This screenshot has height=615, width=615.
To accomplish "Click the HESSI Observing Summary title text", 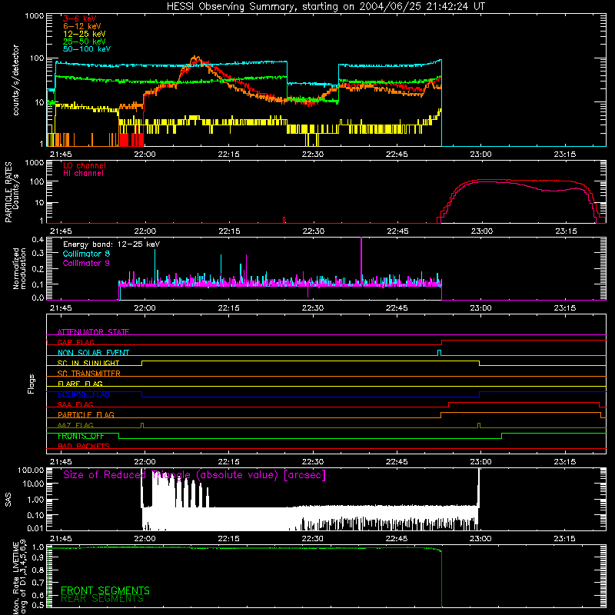I will (x=326, y=7).
